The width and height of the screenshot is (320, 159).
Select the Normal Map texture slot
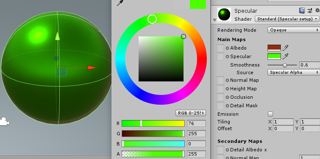click(x=220, y=80)
